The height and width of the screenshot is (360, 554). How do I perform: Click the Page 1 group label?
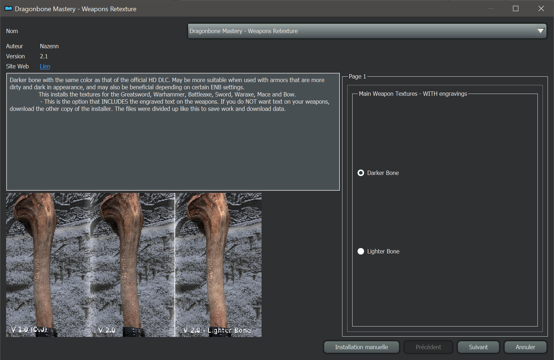pyautogui.click(x=357, y=76)
